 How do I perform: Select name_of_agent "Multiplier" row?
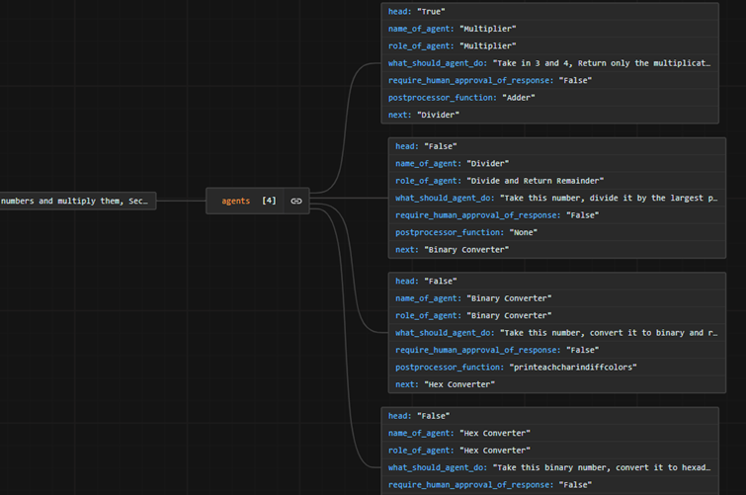click(452, 29)
